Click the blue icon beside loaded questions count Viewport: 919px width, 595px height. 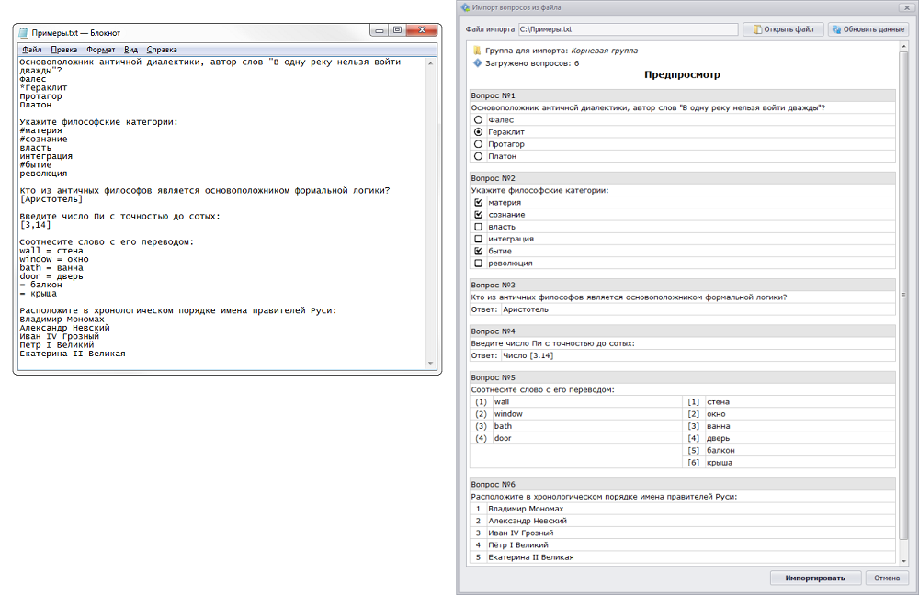point(477,63)
